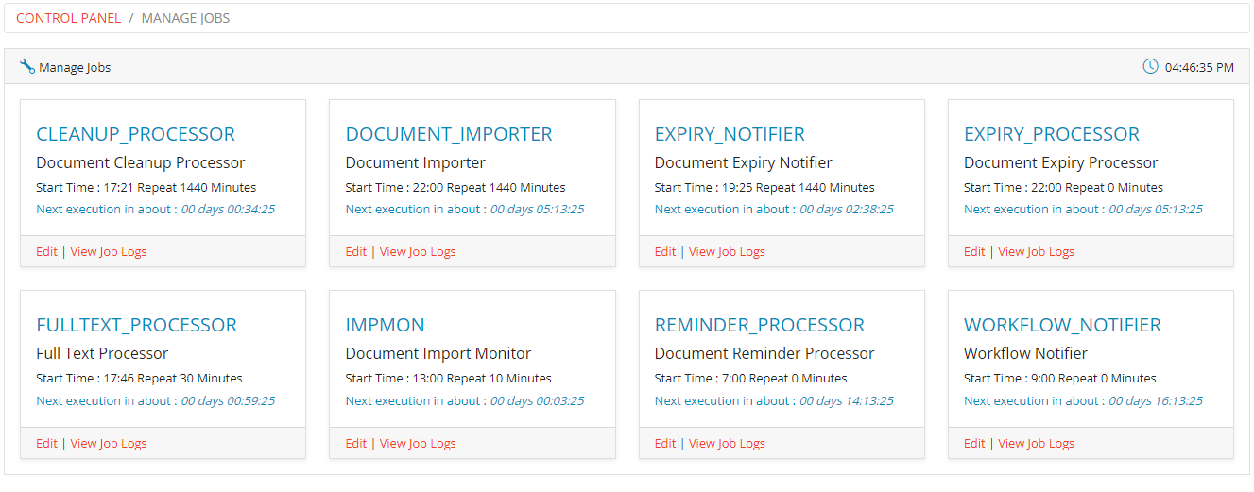Click Start Time 17:46 Repeat 30 Minutes
Screen dimensions: 1254x492
(139, 378)
